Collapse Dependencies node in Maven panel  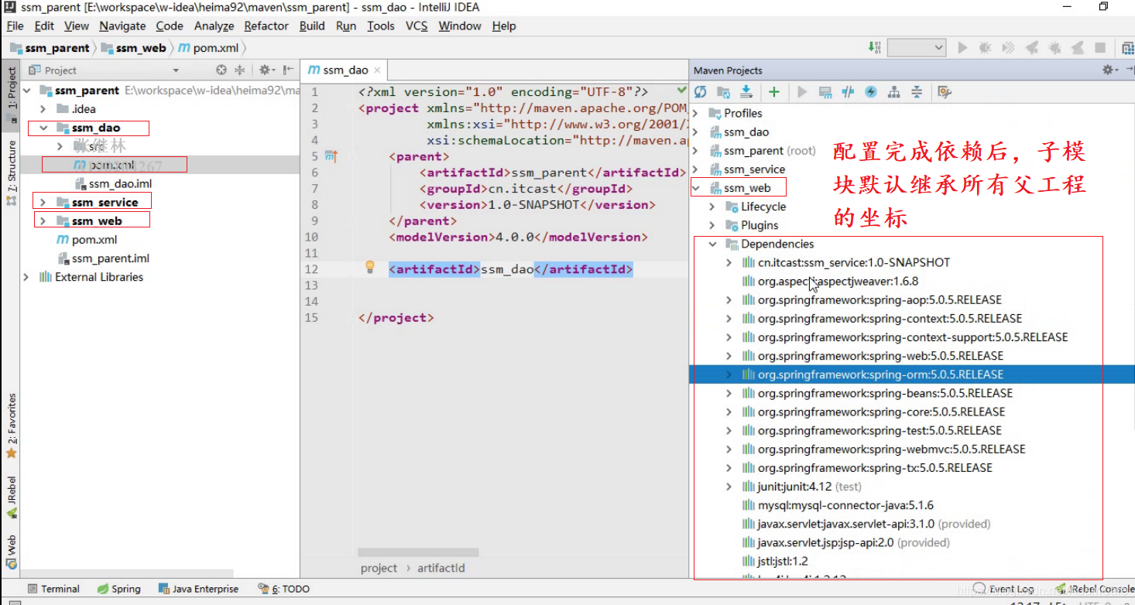click(712, 244)
